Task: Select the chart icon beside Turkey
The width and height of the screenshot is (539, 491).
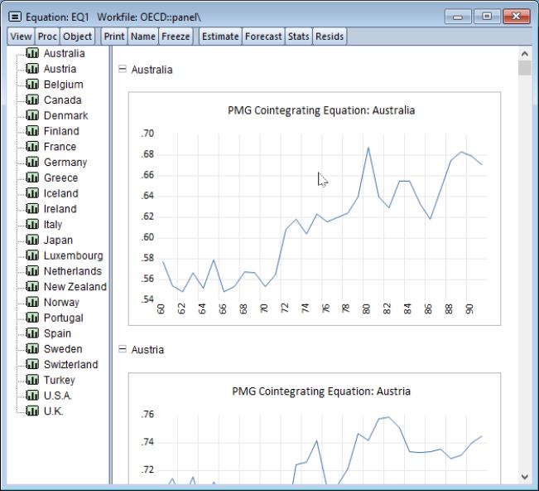Action: 34,381
